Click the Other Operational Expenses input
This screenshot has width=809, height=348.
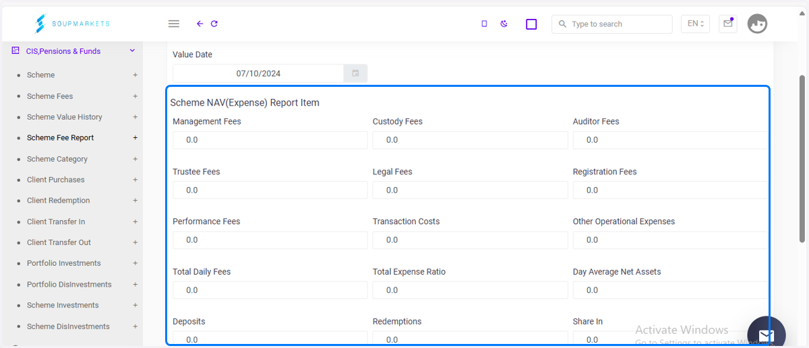(x=669, y=240)
